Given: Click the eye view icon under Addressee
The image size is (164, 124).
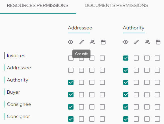Looking at the screenshot, I should 71,42.
